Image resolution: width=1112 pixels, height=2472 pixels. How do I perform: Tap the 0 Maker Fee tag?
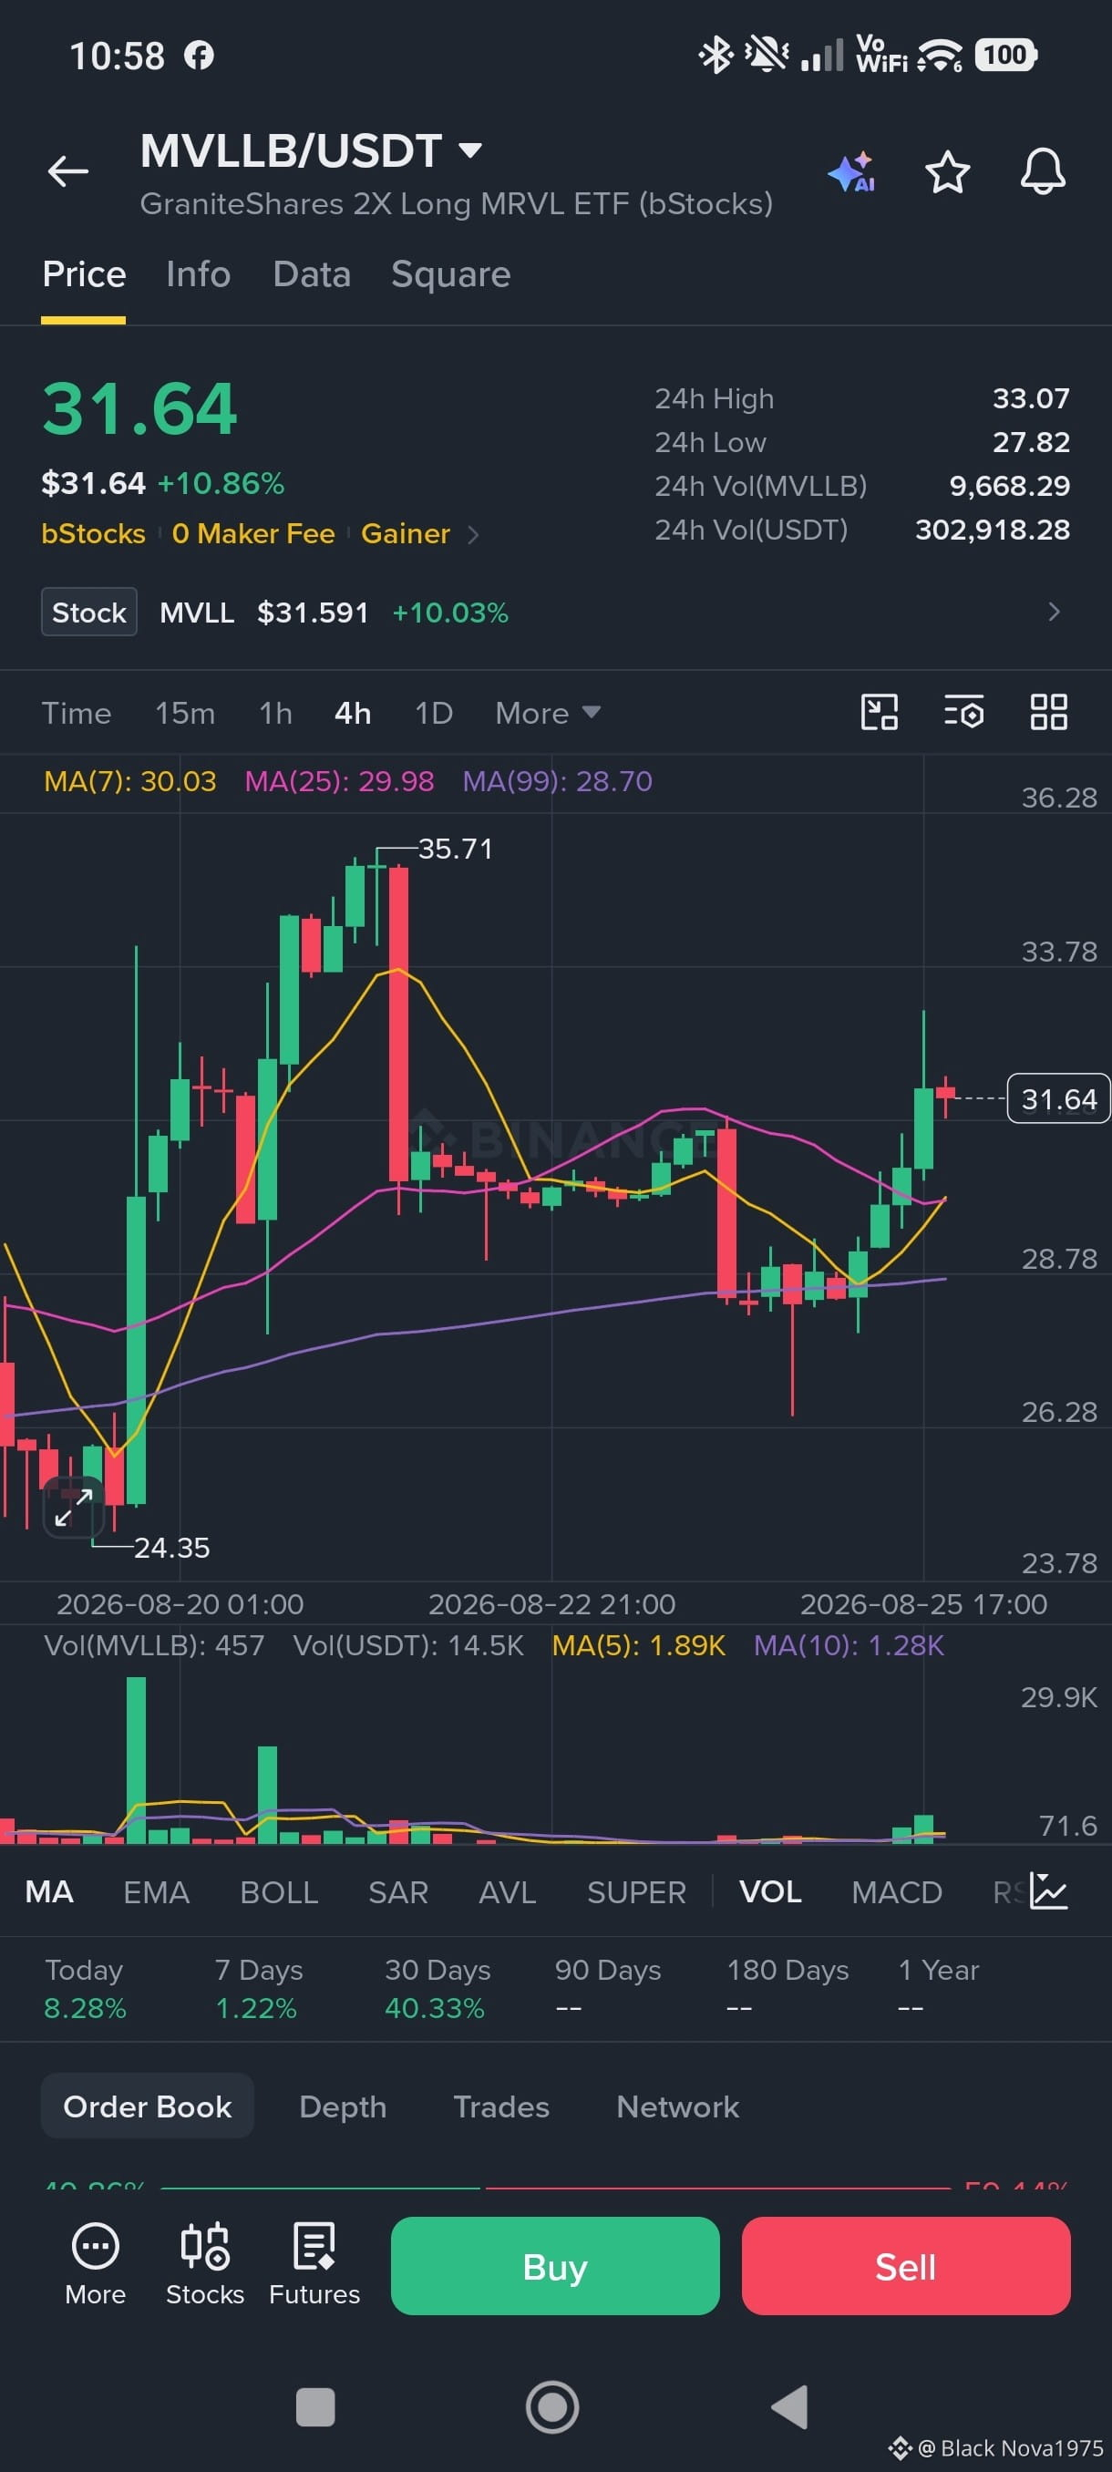pos(253,533)
